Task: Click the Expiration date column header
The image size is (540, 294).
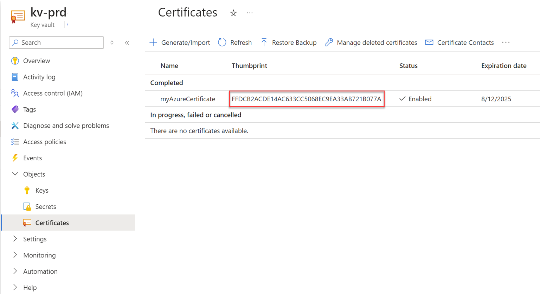Action: tap(504, 66)
